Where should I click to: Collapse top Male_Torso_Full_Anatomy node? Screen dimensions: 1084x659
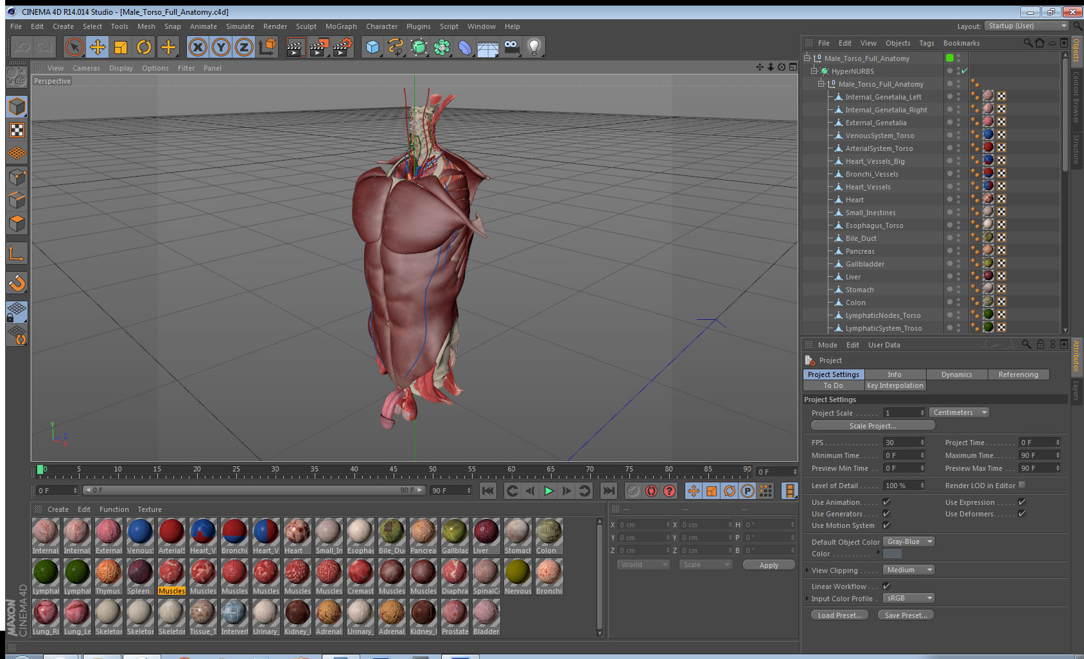pos(807,58)
